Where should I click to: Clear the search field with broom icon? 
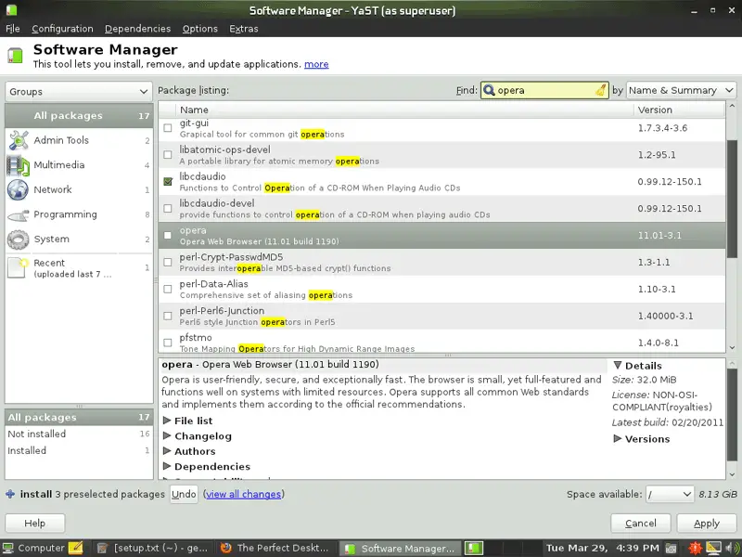point(601,90)
